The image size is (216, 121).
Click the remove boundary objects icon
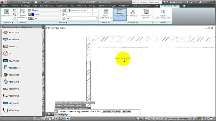[x=15, y=14]
